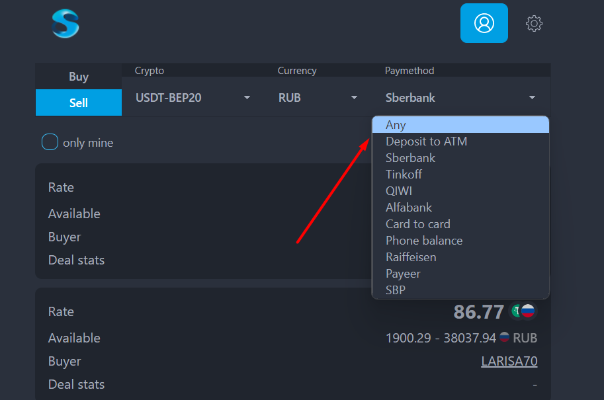Open the user profile icon button
604x400 pixels.
click(x=484, y=23)
